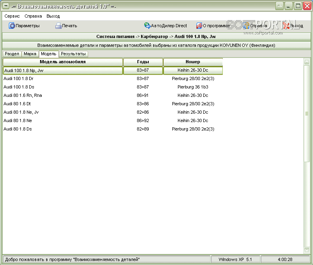
Task: Switch to the Марка tab
Action: click(30, 54)
